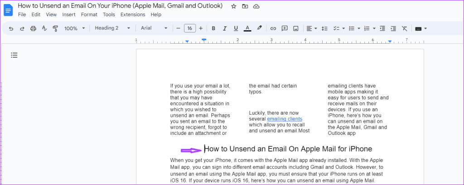The image size is (464, 185).
Task: Click the Undo arrow icon
Action: click(11, 28)
